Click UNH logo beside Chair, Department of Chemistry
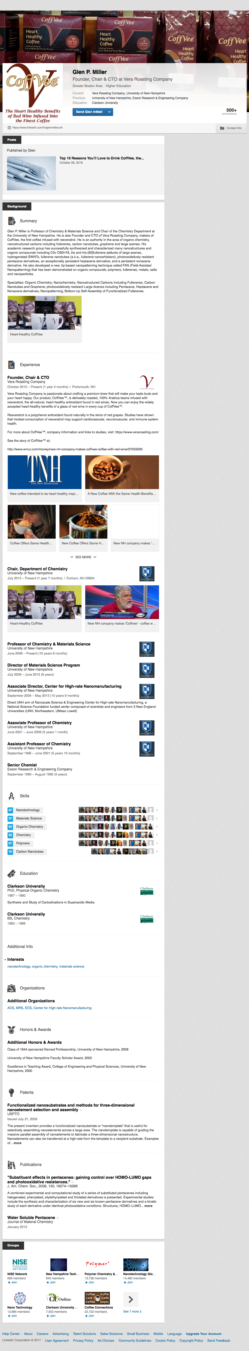This screenshot has width=249, height=1351. [x=146, y=573]
